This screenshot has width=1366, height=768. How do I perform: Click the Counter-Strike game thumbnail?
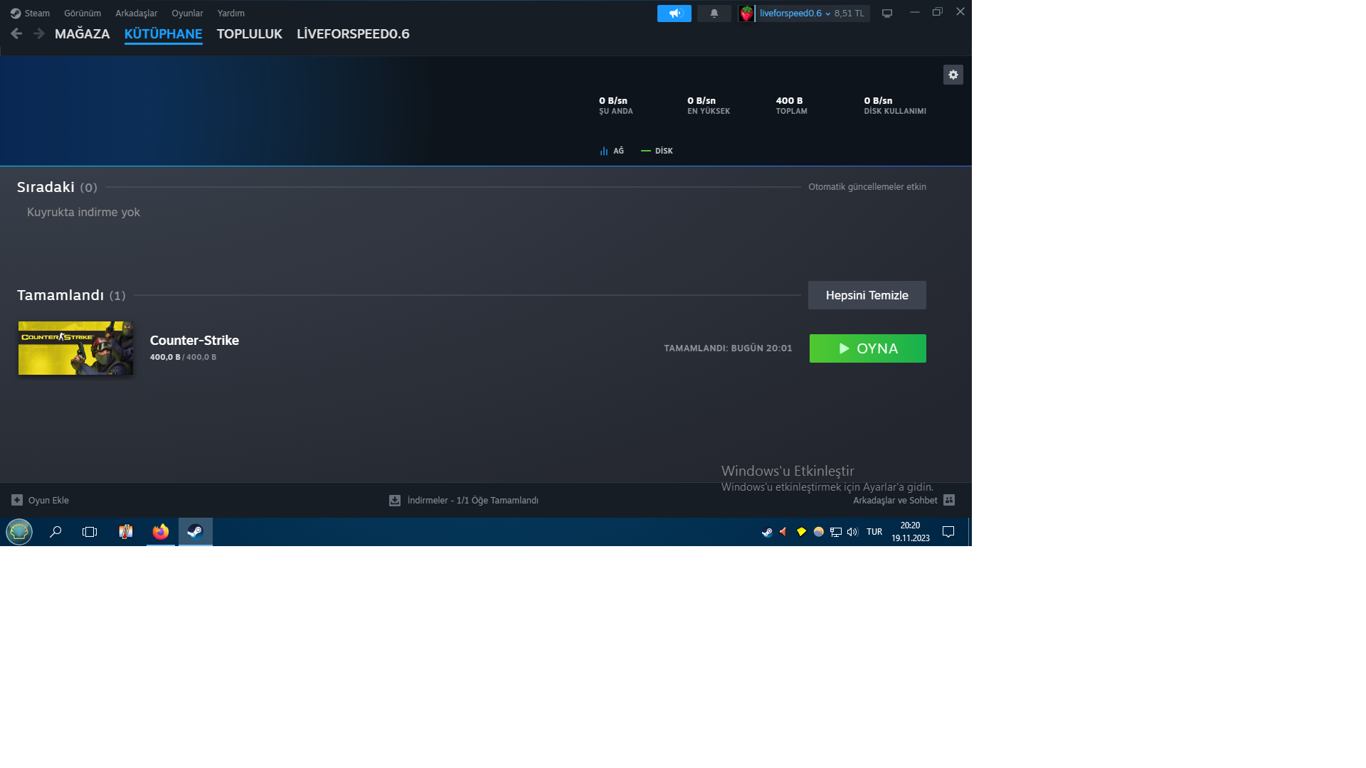click(75, 348)
